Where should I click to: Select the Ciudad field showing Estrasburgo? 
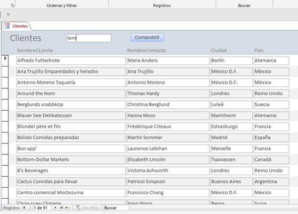(230, 126)
